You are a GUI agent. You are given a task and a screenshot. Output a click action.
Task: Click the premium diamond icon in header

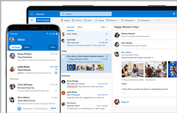tap(174, 14)
